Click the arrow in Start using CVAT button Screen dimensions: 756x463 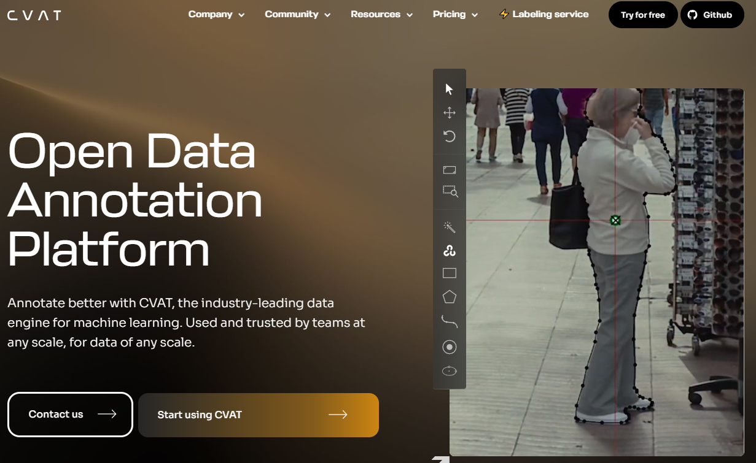pyautogui.click(x=338, y=415)
